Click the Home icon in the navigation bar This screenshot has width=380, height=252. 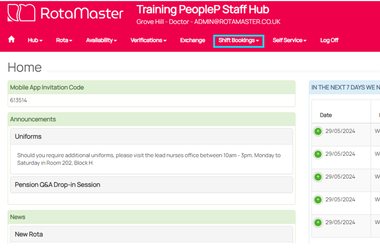12,40
